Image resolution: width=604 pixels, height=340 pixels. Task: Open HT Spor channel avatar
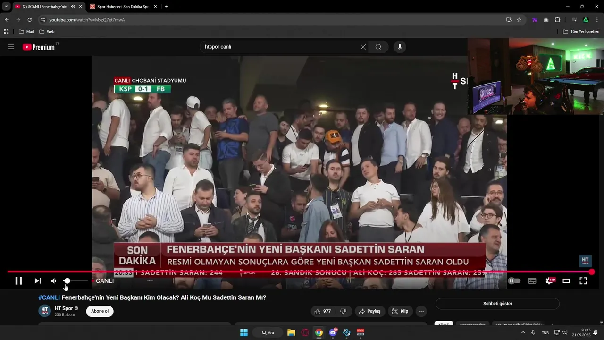tap(44, 311)
